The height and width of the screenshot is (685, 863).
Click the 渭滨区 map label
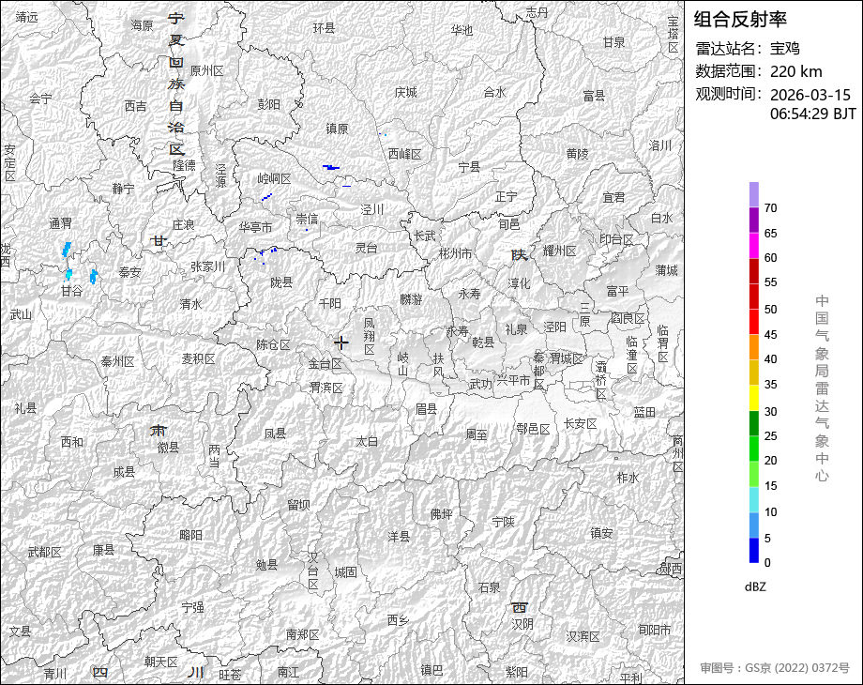click(x=326, y=388)
